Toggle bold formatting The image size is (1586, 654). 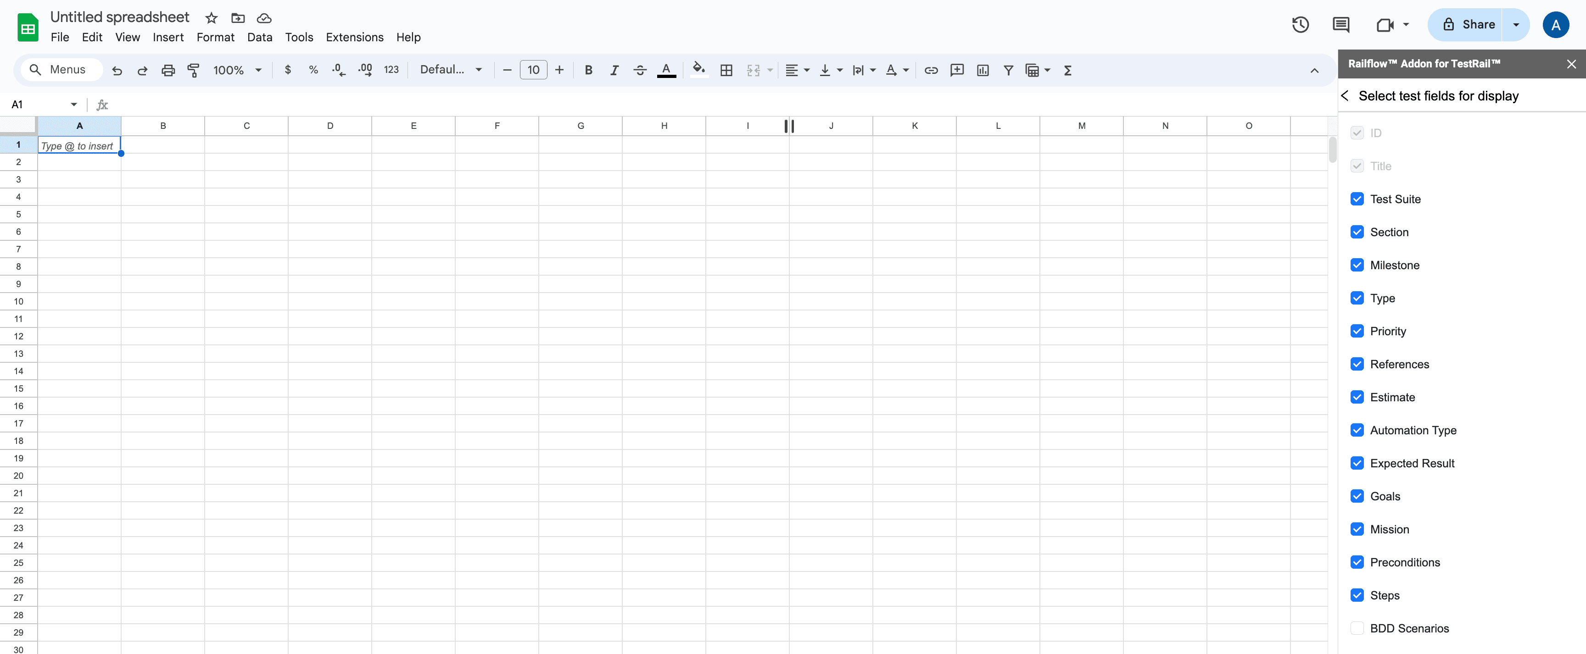pos(589,70)
